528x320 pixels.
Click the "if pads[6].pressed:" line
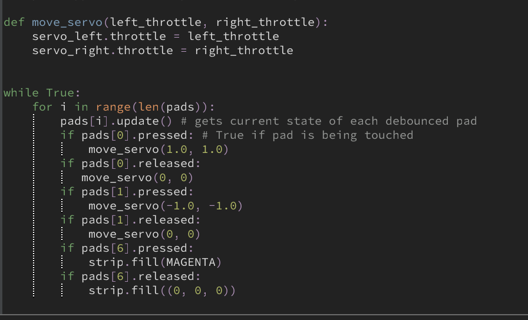click(x=127, y=248)
